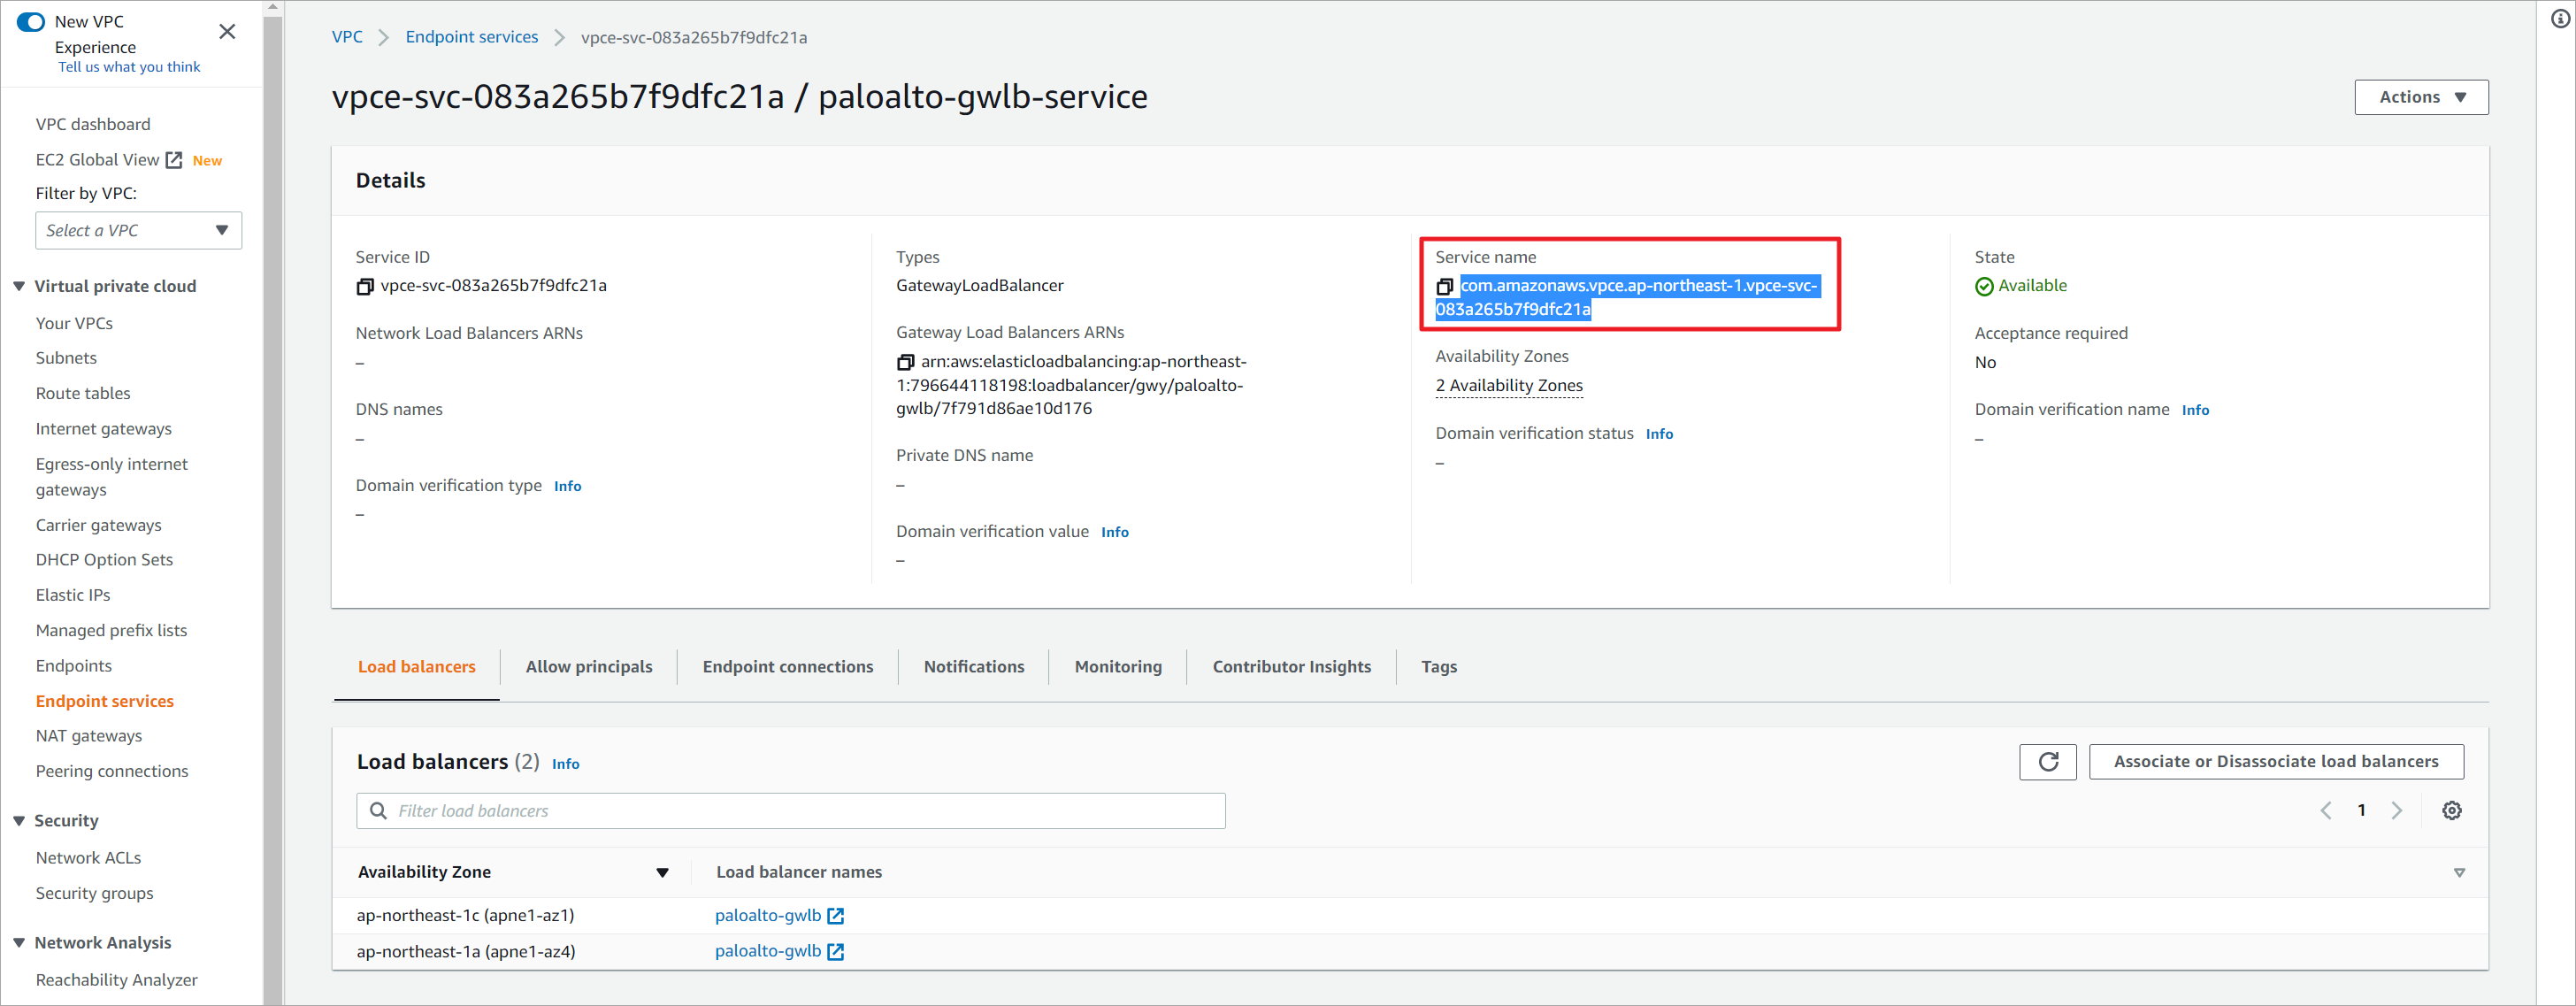
Task: Click Associate or Disassociate load balancers
Action: 2276,762
